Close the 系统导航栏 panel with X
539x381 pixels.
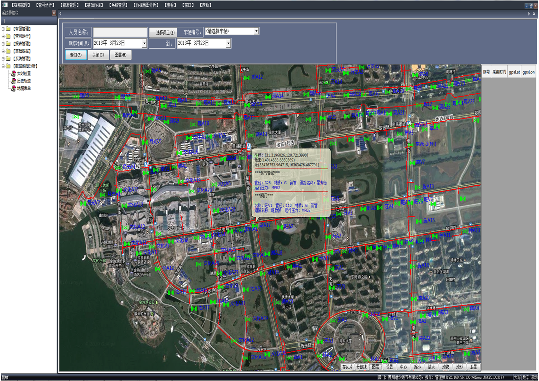tap(54, 13)
